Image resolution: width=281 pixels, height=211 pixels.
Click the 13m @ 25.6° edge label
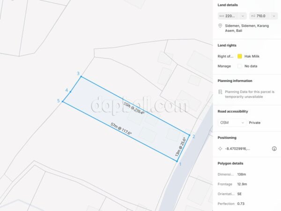click(x=180, y=147)
